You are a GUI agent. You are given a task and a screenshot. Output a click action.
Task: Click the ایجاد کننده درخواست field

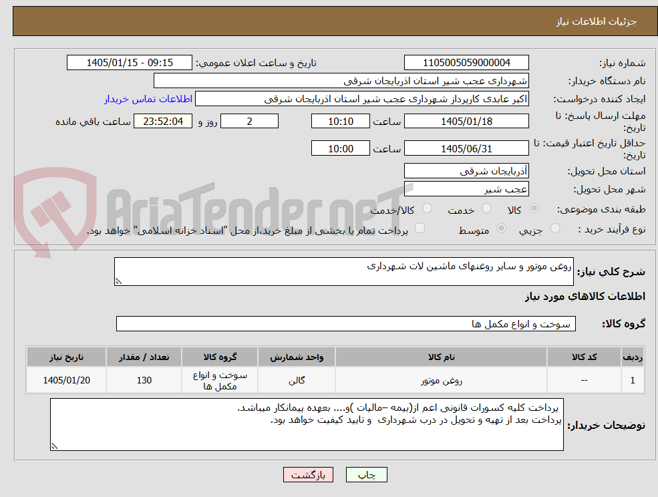click(x=361, y=99)
